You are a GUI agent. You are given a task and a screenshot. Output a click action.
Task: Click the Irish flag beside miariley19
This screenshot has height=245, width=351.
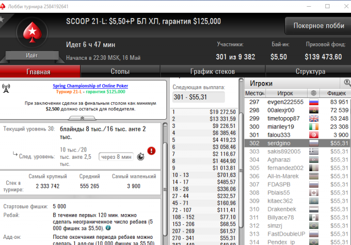point(314,127)
